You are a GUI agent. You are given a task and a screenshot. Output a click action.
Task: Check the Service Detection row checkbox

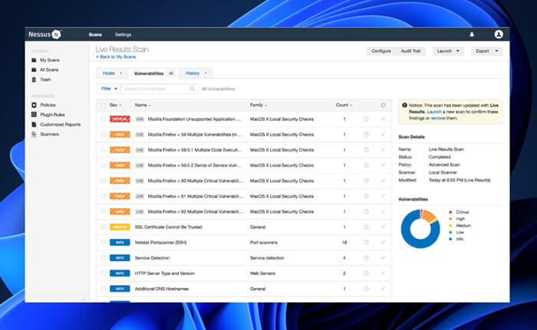click(x=103, y=258)
